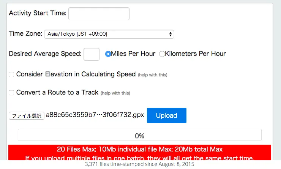
Task: Enable the Consider Elevation in Calculating Speed checkbox
Action: click(x=12, y=74)
